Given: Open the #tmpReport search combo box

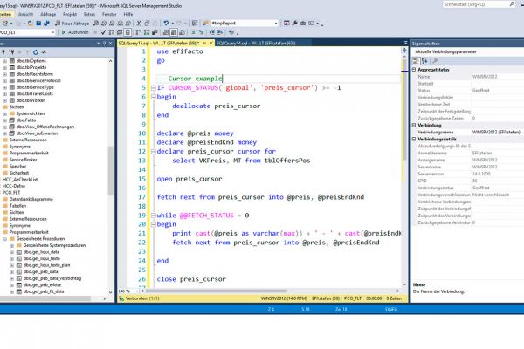Looking at the screenshot, I should coord(245,23).
